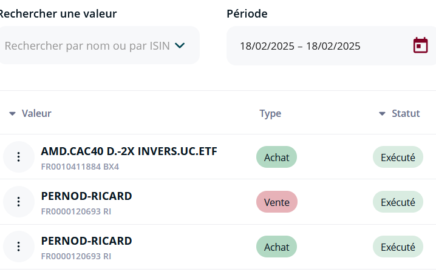Select the FR0010411884 BX4 ISIN text
This screenshot has height=275, width=436.
tap(80, 167)
